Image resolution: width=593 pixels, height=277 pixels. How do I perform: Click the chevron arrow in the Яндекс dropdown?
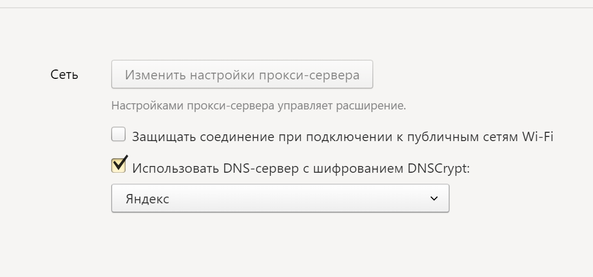[434, 199]
